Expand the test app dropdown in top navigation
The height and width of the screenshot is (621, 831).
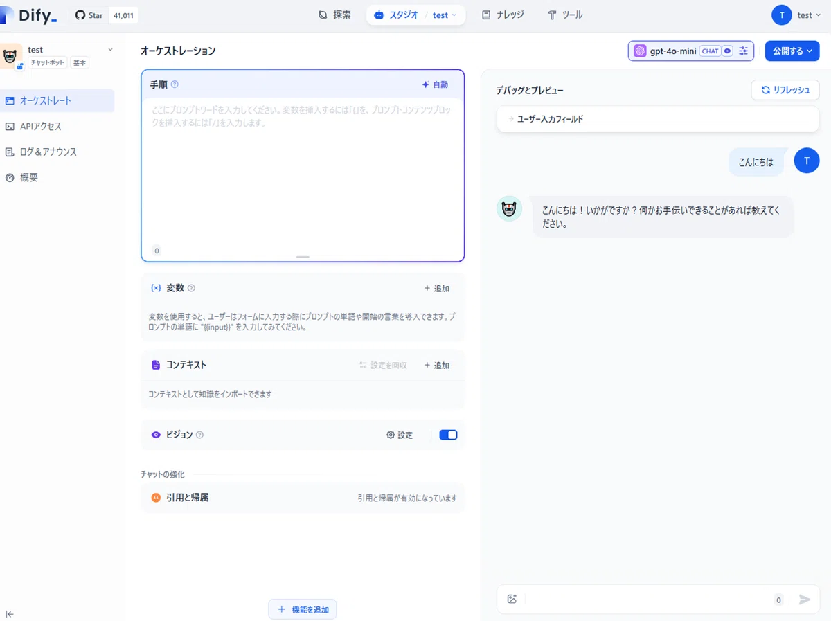(445, 15)
